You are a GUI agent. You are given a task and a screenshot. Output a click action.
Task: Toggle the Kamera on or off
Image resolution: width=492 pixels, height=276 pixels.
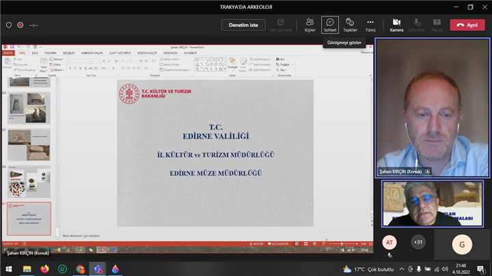[x=396, y=25]
